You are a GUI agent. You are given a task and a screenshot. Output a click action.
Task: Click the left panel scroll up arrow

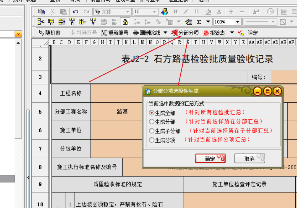[x=18, y=43]
